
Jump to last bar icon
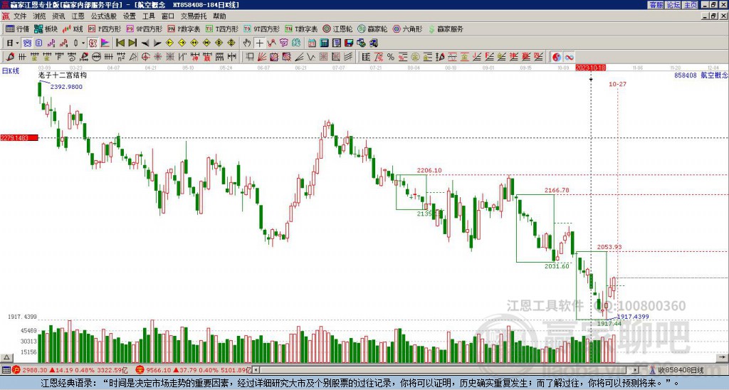[x=132, y=43]
